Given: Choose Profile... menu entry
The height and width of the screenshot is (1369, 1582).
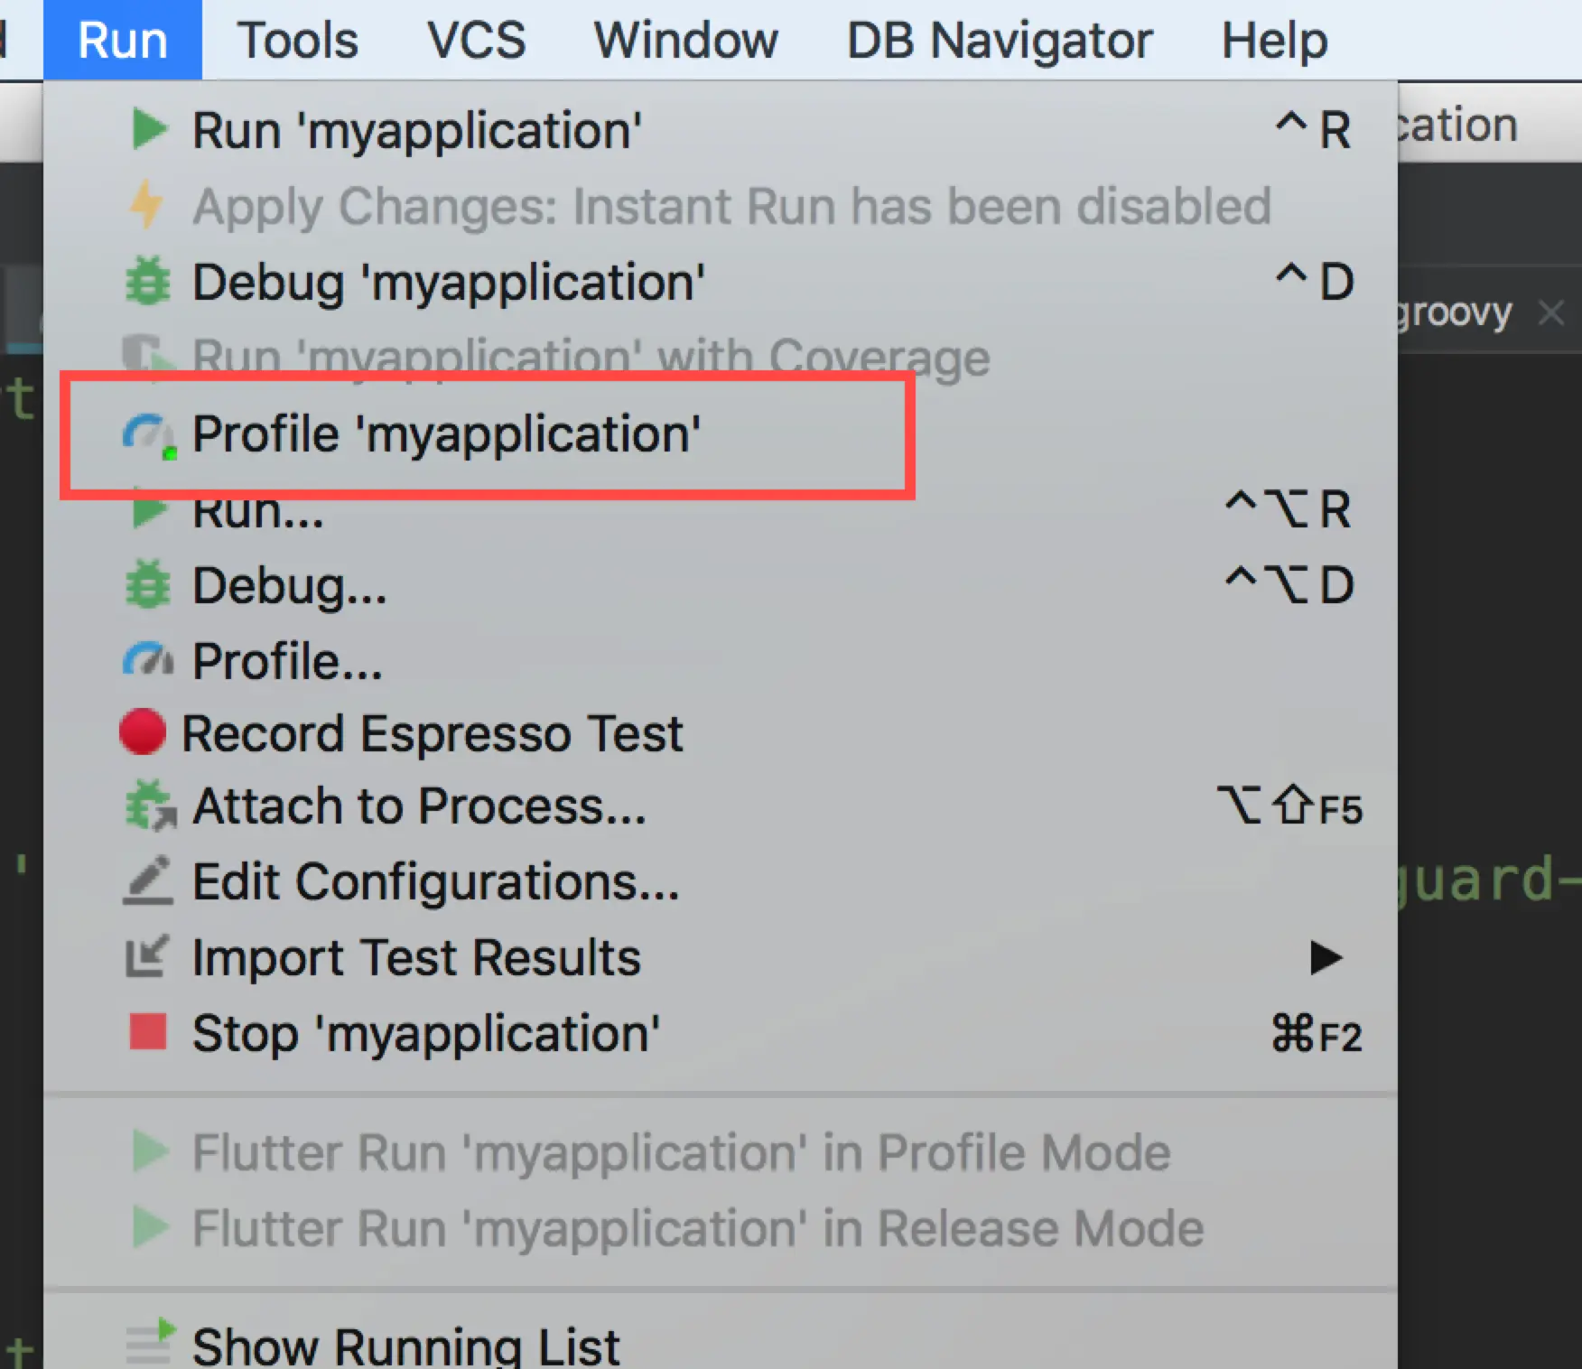Looking at the screenshot, I should [287, 661].
